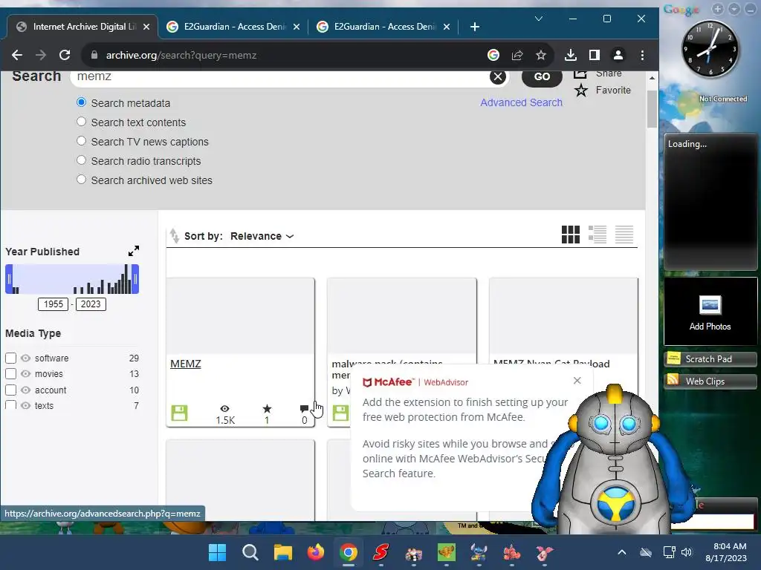Open volume control in system tray
The height and width of the screenshot is (570, 761).
[686, 552]
